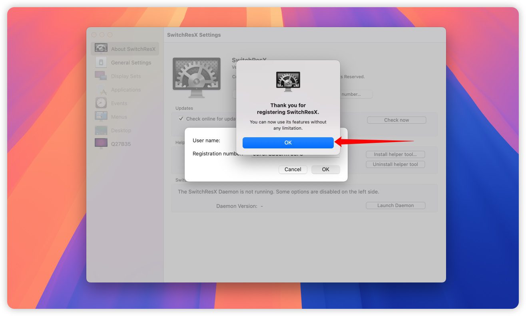The height and width of the screenshot is (316, 526).
Task: Click the Menus sidebar icon
Action: (101, 117)
